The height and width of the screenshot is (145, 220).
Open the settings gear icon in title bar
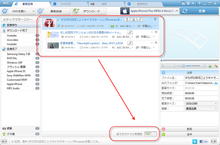coord(188,4)
